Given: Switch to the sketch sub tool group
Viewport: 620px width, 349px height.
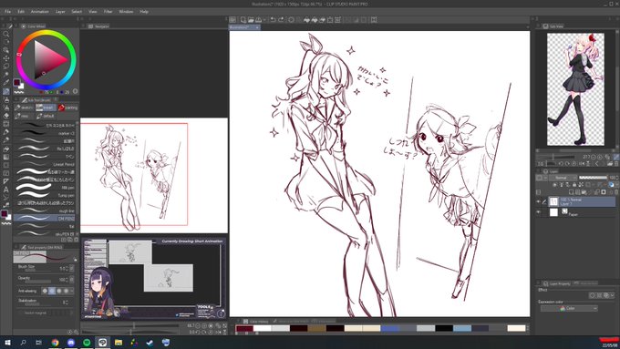Looking at the screenshot, I should coord(24,108).
